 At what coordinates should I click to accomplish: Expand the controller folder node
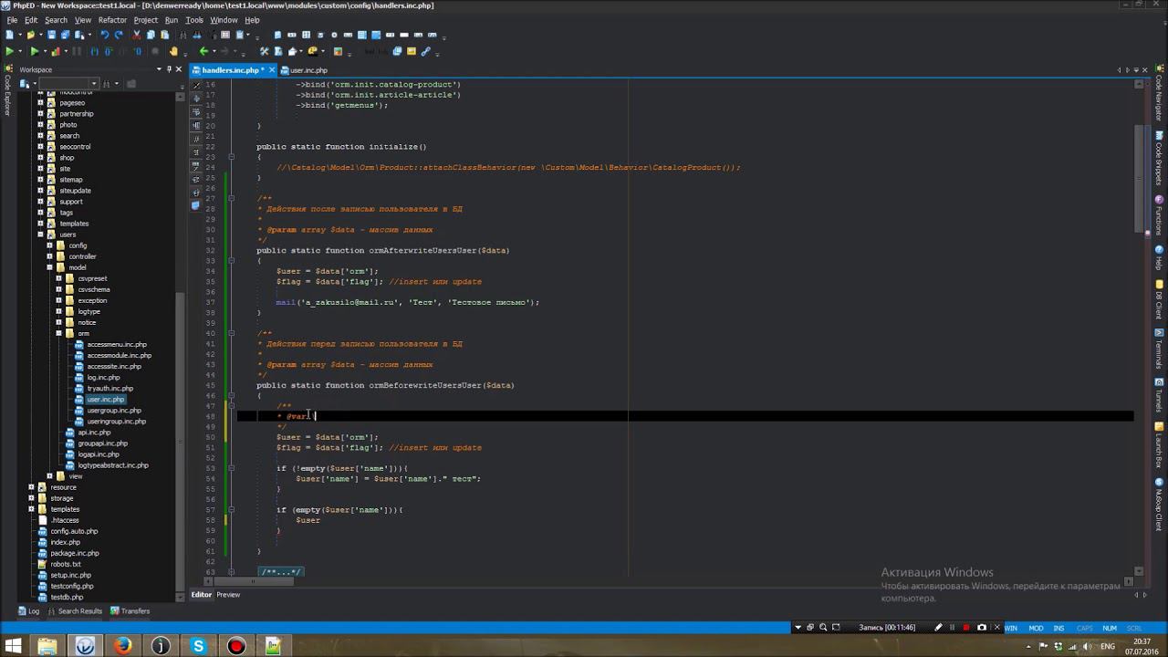point(49,256)
